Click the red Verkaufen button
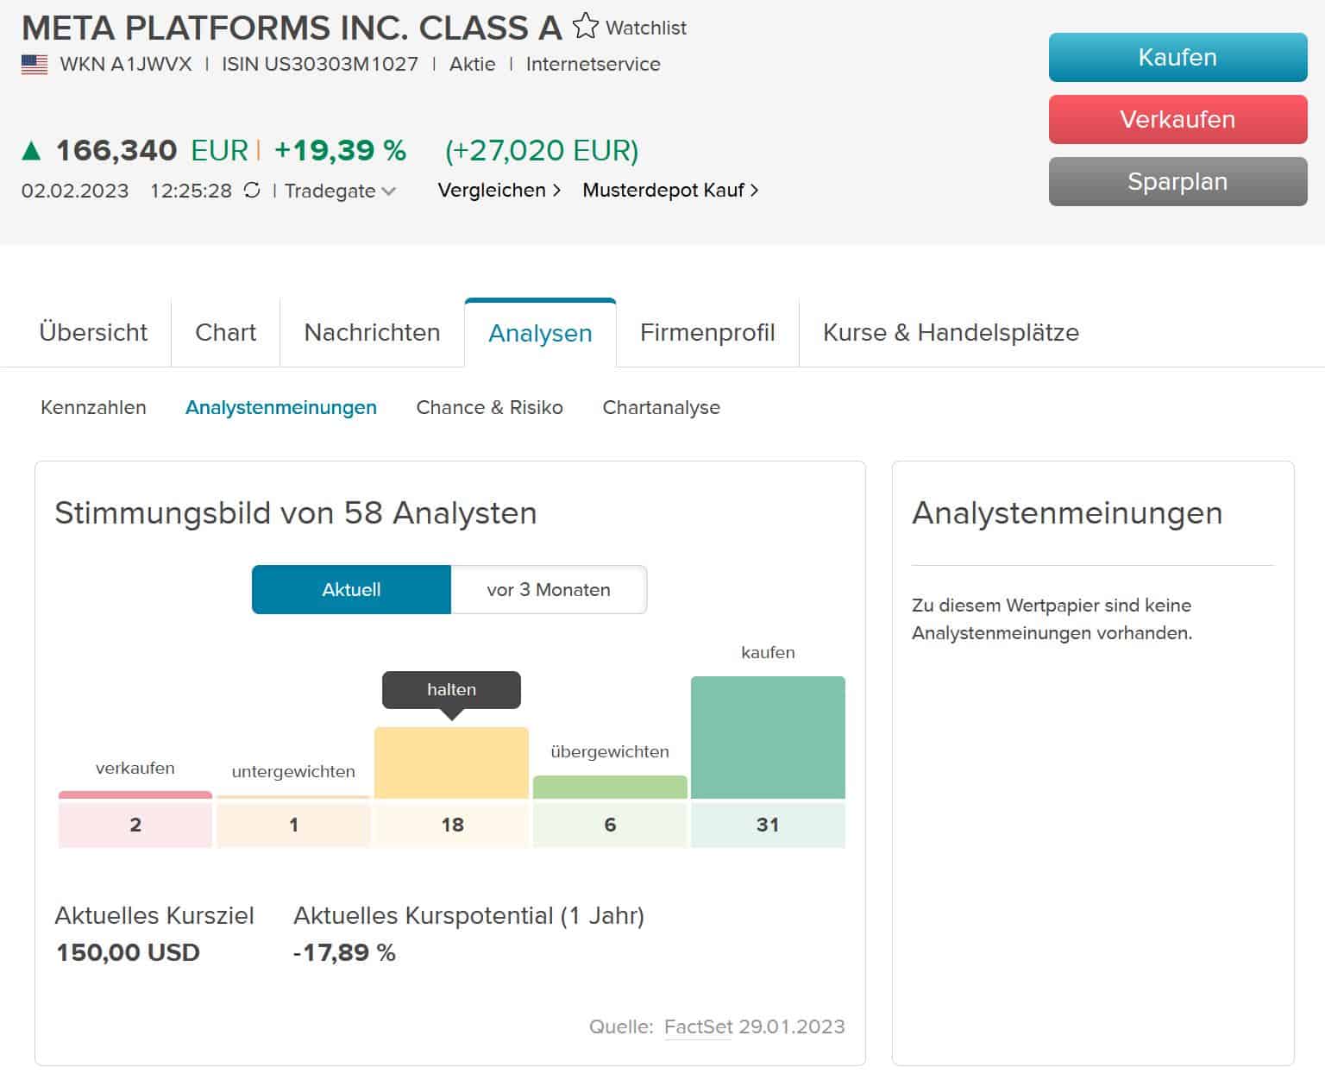This screenshot has width=1325, height=1086. (x=1177, y=119)
